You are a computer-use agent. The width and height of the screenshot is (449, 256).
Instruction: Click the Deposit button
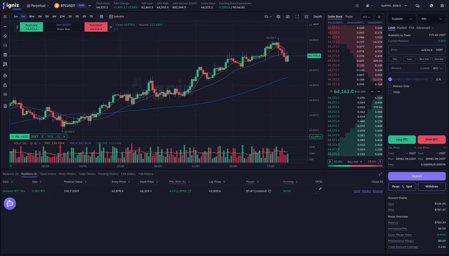coord(417,176)
